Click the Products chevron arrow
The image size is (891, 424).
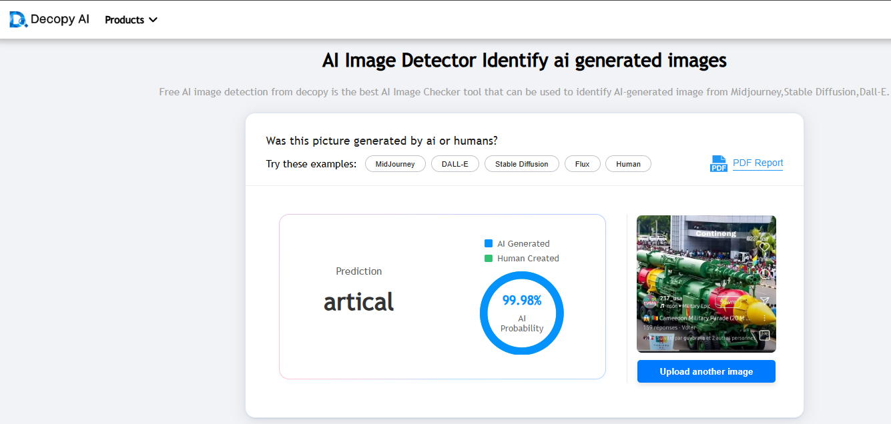[x=153, y=20]
